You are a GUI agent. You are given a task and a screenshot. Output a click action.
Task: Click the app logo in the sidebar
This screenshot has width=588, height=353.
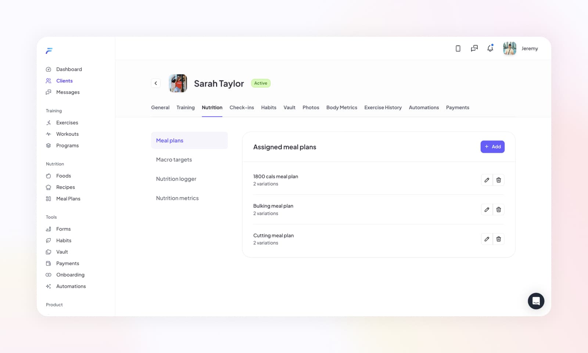[49, 51]
